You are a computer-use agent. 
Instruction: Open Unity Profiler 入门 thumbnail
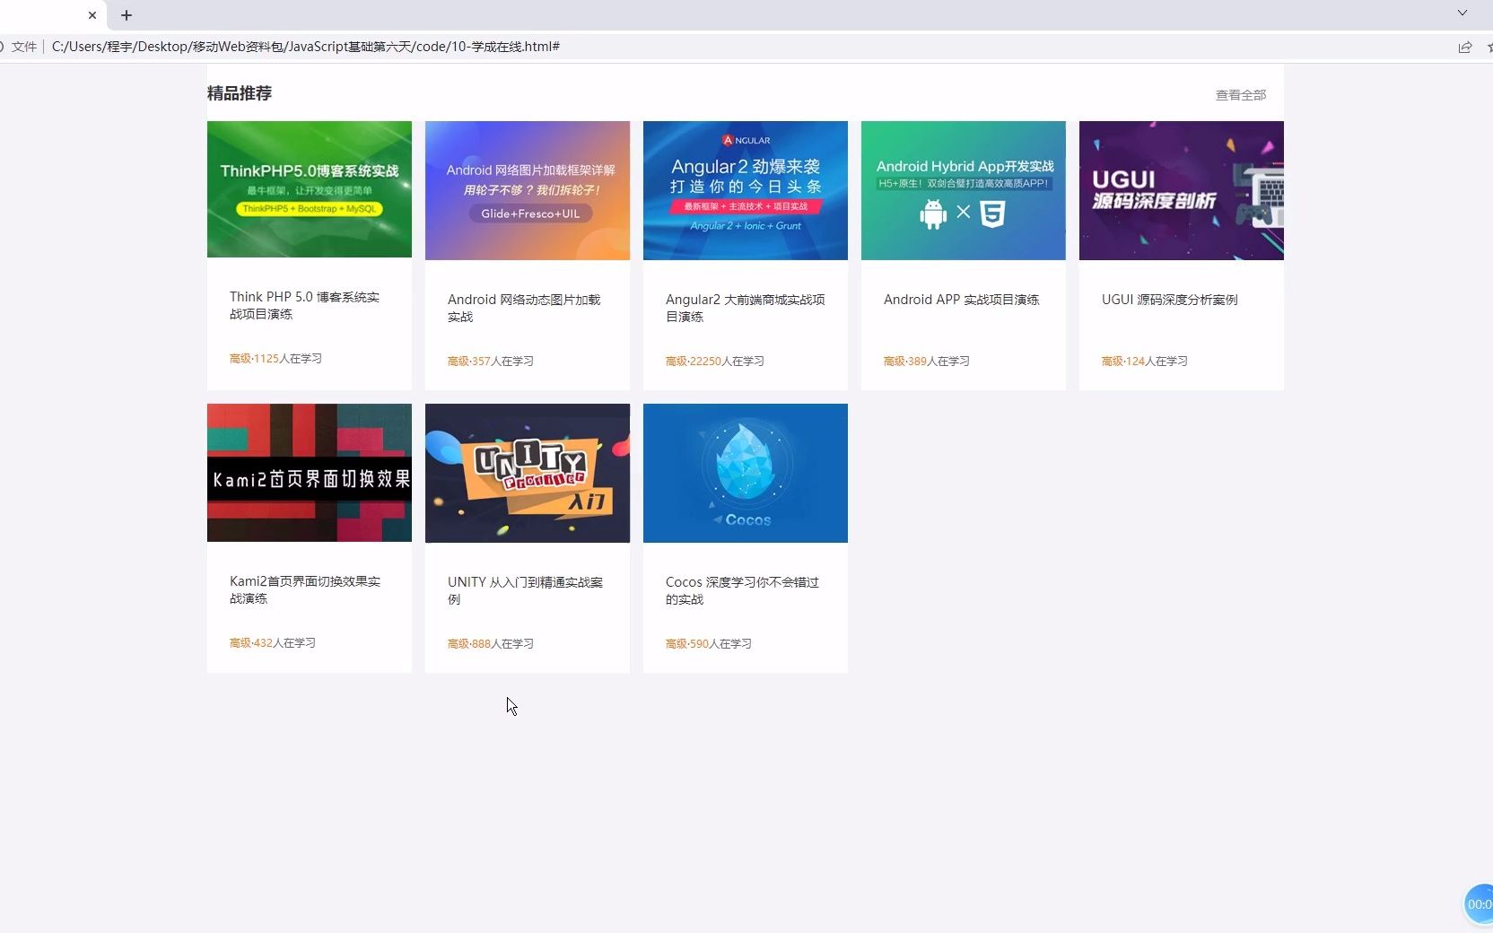tap(528, 473)
